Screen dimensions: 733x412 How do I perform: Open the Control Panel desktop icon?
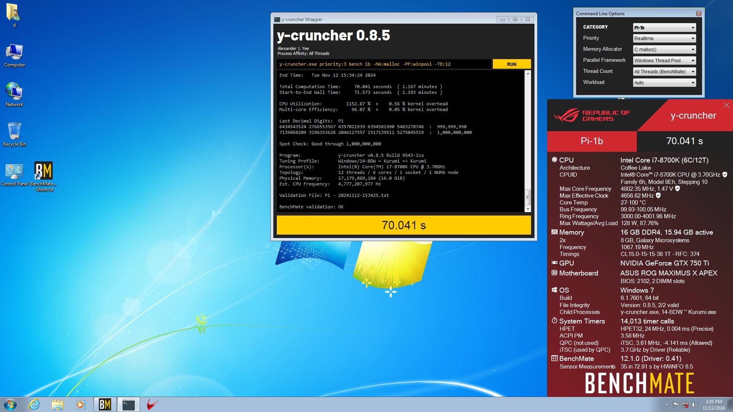click(15, 174)
